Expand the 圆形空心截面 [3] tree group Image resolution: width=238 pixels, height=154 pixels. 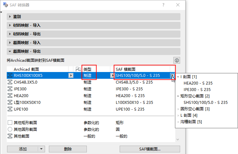pyautogui.click(x=178, y=109)
